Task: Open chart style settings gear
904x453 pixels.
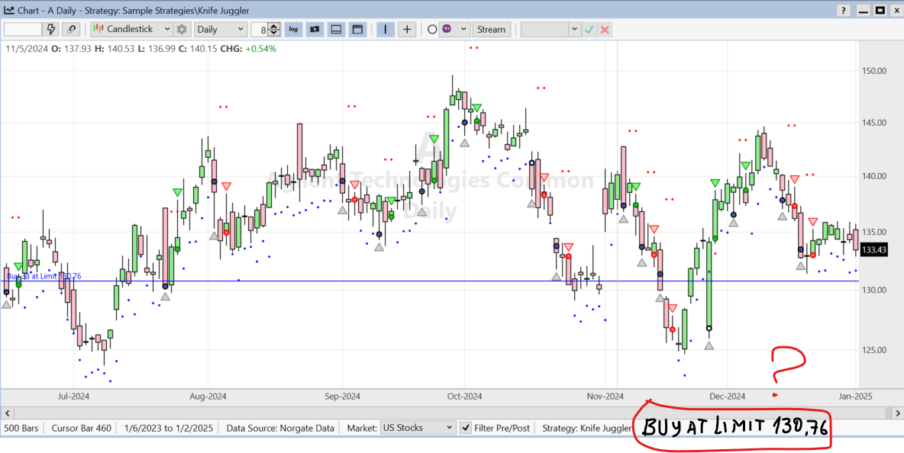Action: 182,30
